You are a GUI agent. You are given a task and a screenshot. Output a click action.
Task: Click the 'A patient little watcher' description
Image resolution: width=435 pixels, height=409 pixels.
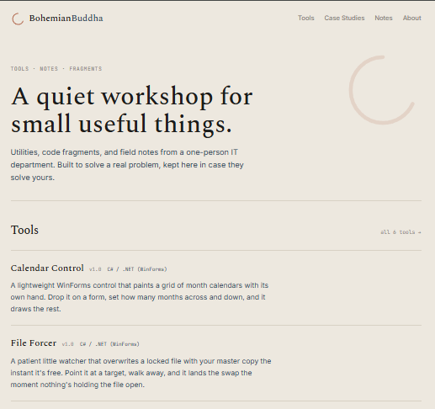[141, 373]
